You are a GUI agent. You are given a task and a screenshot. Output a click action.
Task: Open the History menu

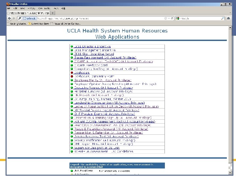(x=31, y=9)
